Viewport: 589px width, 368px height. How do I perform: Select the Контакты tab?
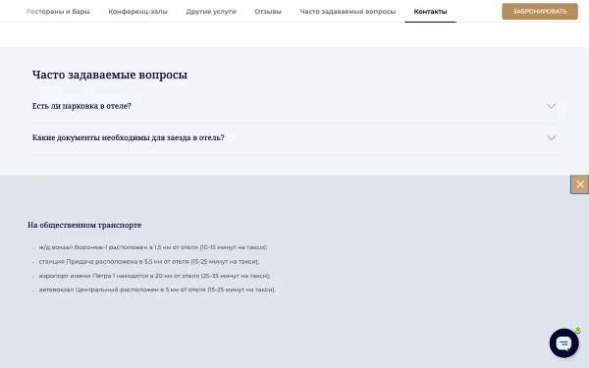coord(430,12)
